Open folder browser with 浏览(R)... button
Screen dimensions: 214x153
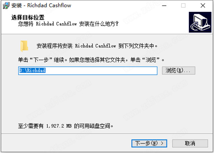click(x=179, y=70)
